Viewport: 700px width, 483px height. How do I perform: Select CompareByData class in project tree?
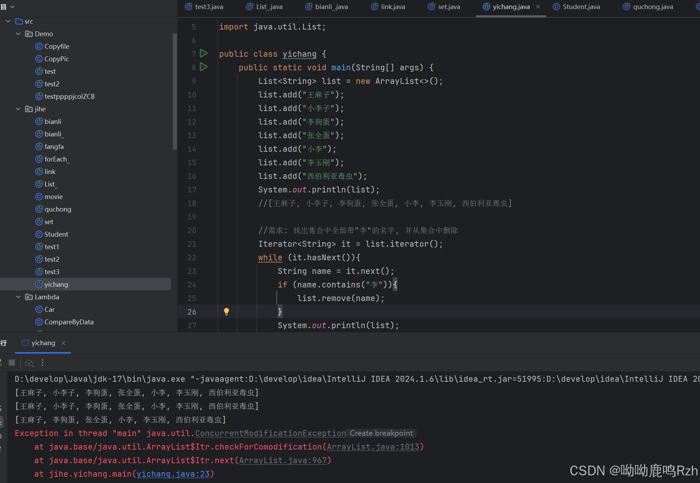69,322
